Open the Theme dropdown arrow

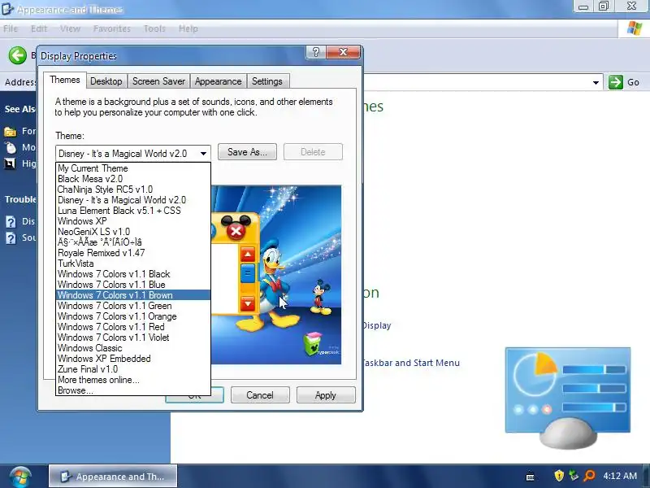click(x=203, y=154)
